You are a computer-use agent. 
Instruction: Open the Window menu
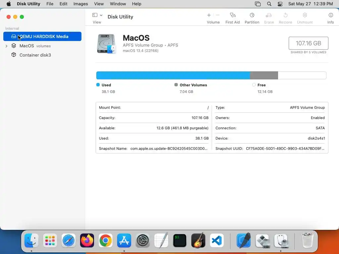(x=118, y=4)
